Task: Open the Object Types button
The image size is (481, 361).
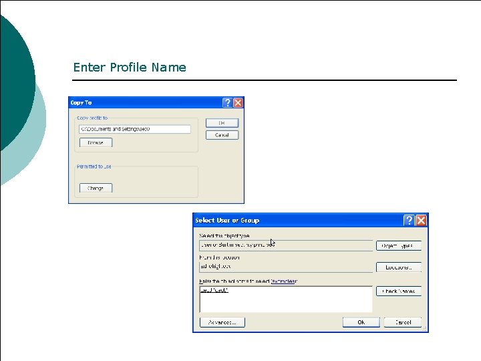Action: click(x=399, y=245)
